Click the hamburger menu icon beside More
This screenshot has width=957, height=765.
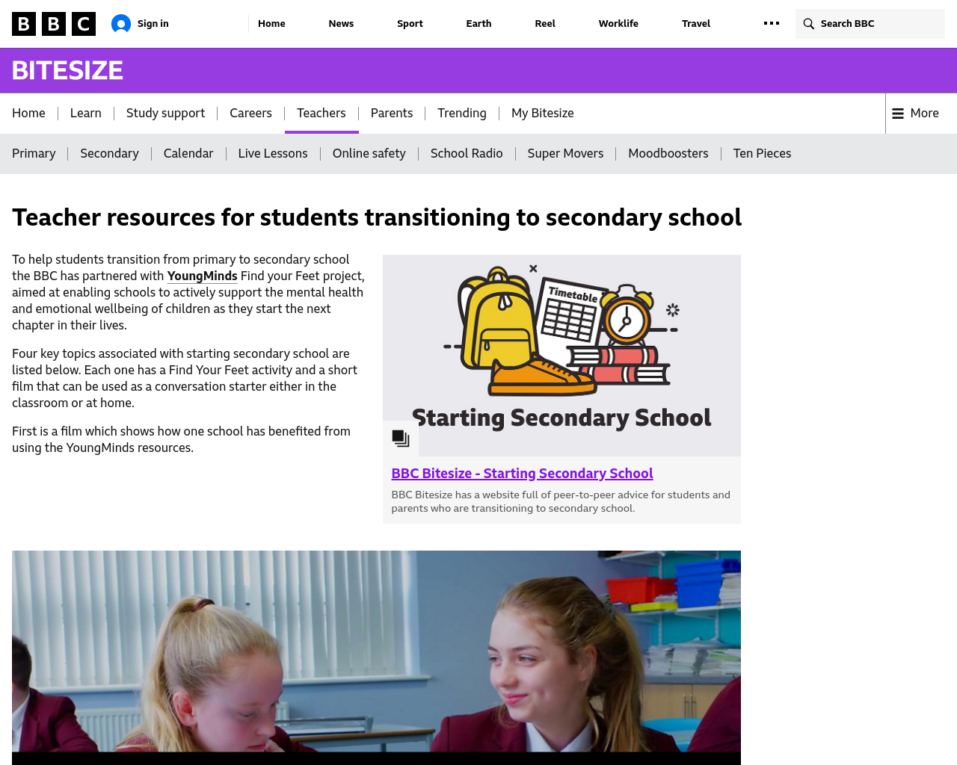click(898, 114)
